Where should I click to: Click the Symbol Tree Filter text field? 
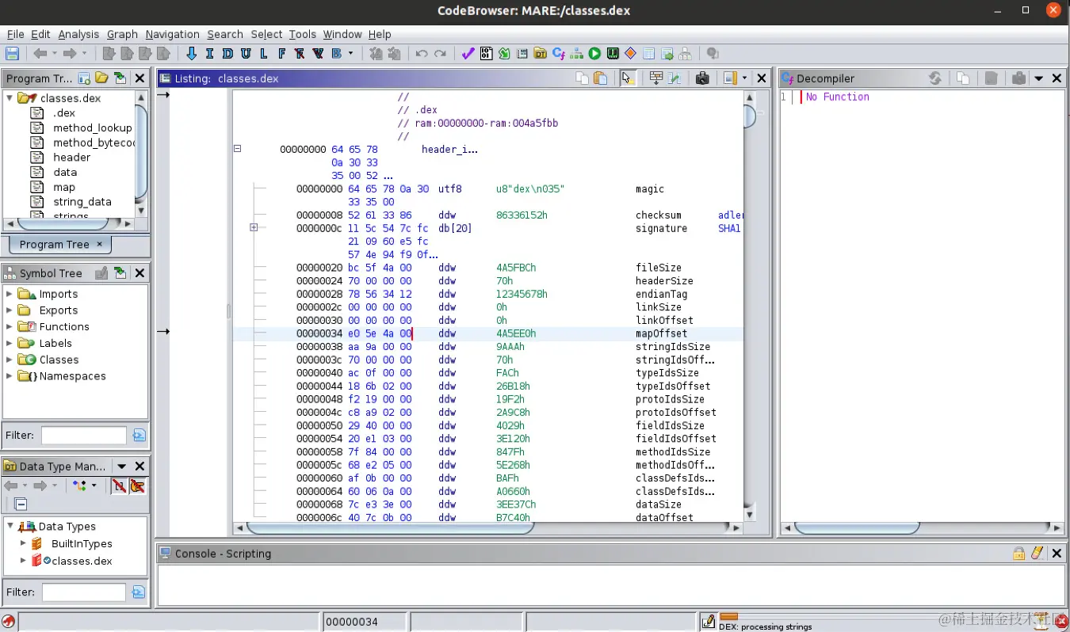coord(83,436)
